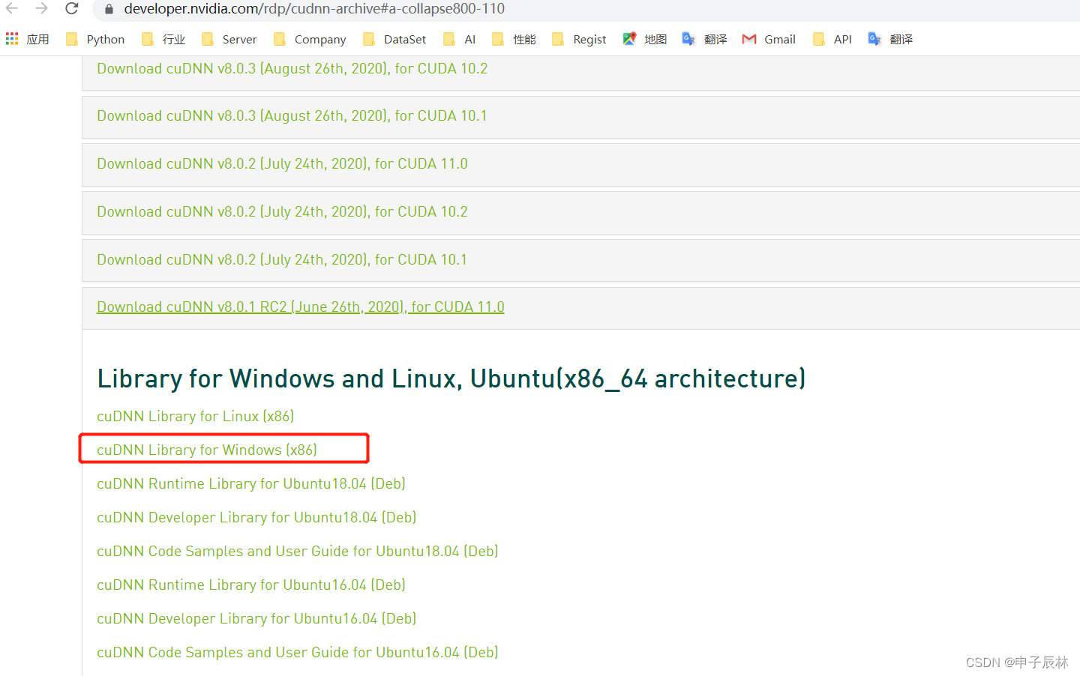Open the API bookmark folder
The image size is (1080, 676).
coord(832,39)
